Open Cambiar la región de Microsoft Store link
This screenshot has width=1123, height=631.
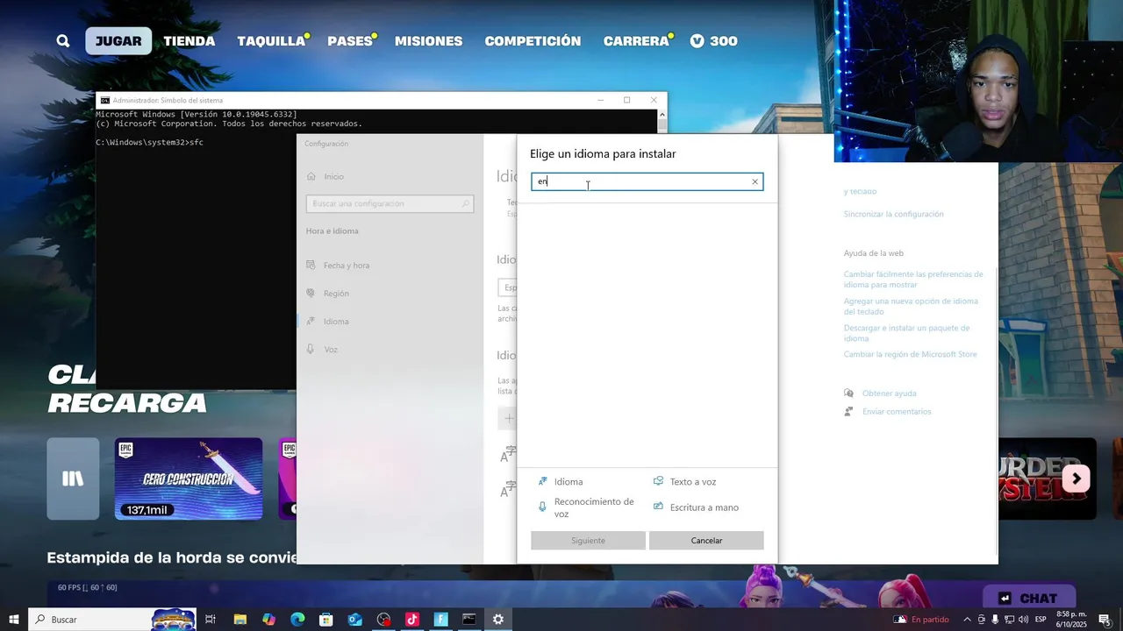[x=910, y=354]
